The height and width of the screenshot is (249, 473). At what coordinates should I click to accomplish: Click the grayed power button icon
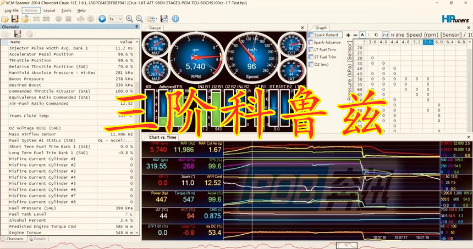pyautogui.click(x=91, y=19)
